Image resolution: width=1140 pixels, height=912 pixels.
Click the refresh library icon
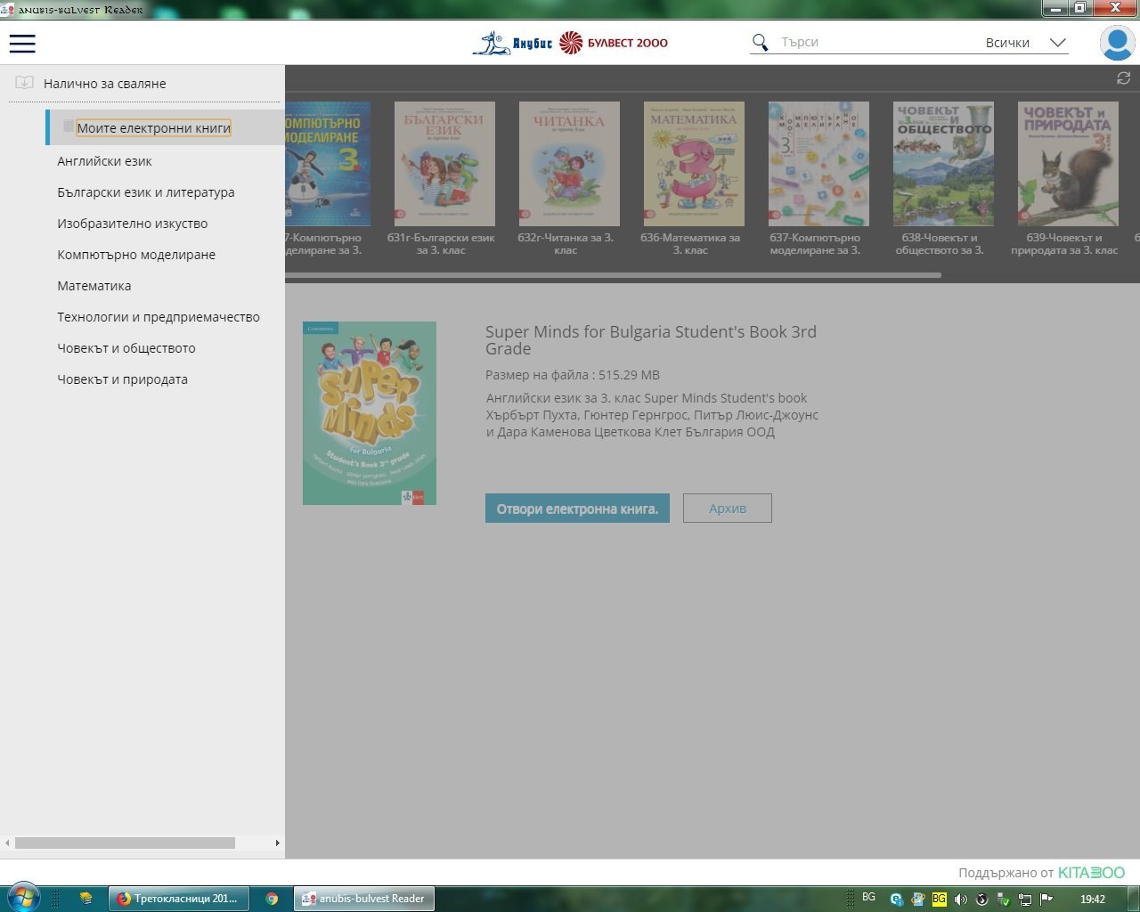point(1123,78)
